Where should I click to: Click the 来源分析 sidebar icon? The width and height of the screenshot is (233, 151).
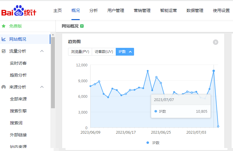pos(4,87)
